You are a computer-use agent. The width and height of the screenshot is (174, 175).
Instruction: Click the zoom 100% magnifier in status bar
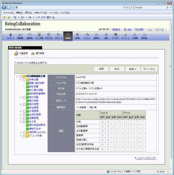pyautogui.click(x=158, y=172)
